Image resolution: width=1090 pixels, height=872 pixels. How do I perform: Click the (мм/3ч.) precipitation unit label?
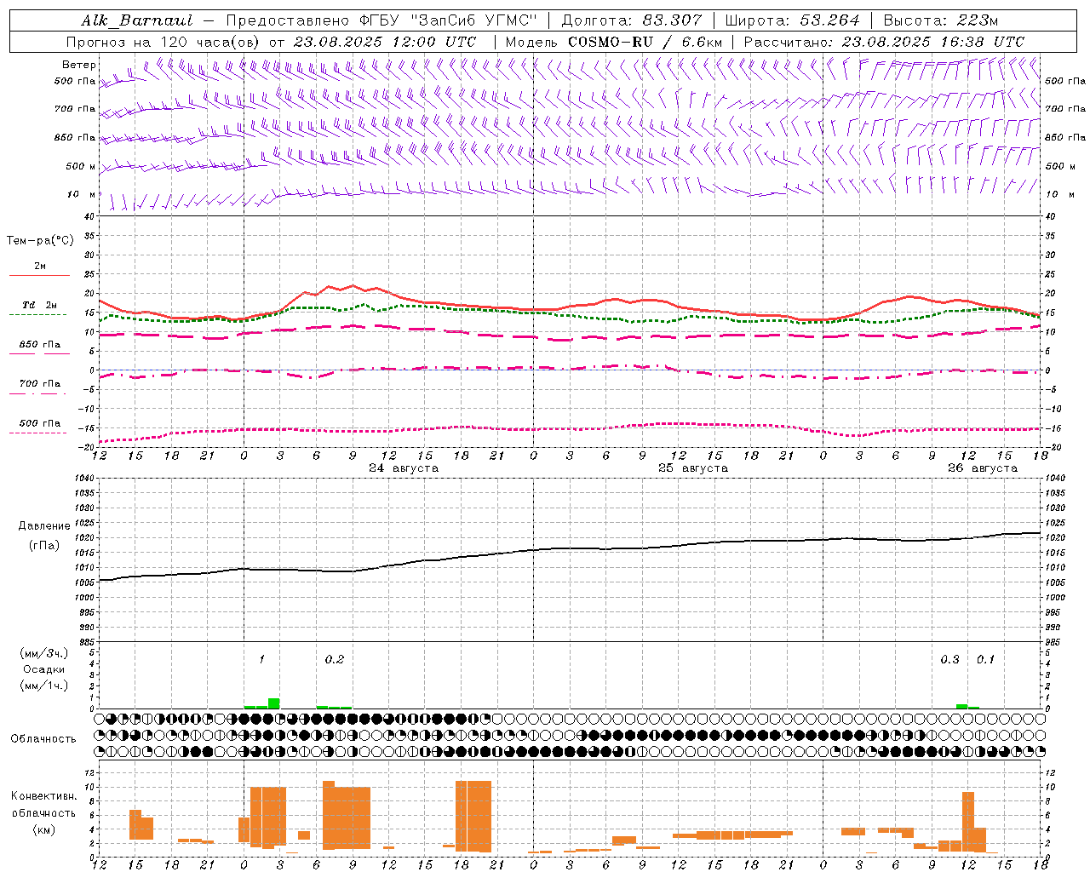[x=43, y=654]
